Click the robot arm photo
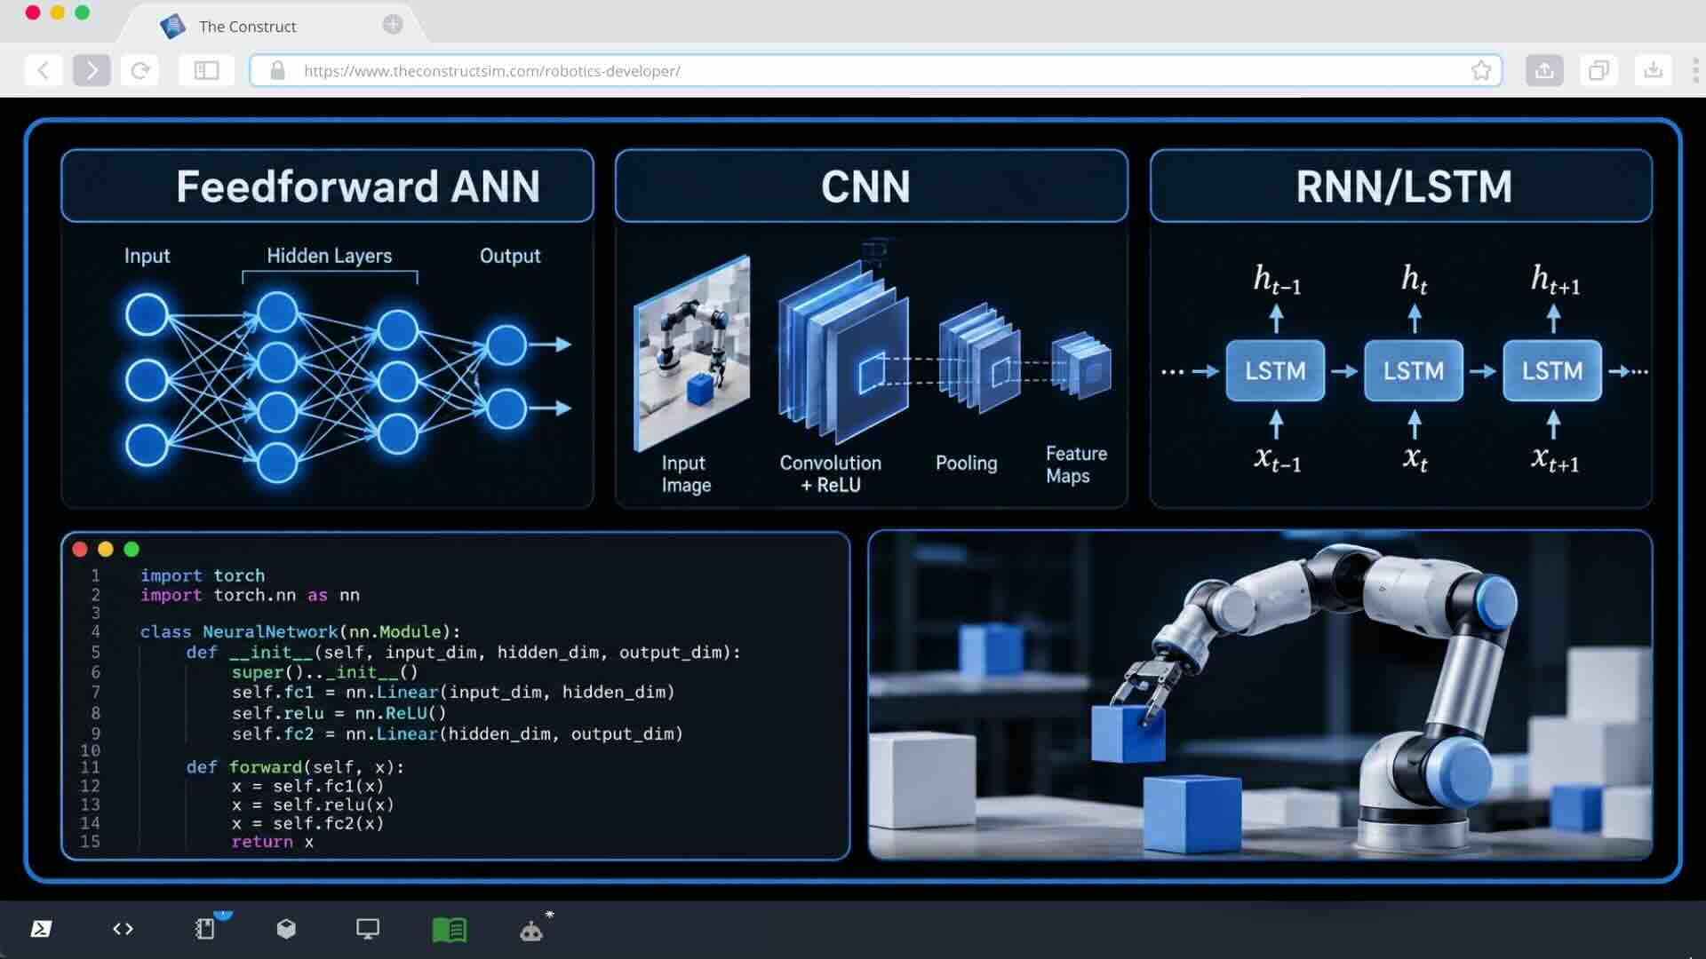The image size is (1706, 959). pos(1260,694)
